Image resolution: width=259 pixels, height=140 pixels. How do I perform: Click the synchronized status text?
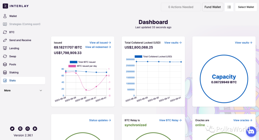tap(135, 125)
